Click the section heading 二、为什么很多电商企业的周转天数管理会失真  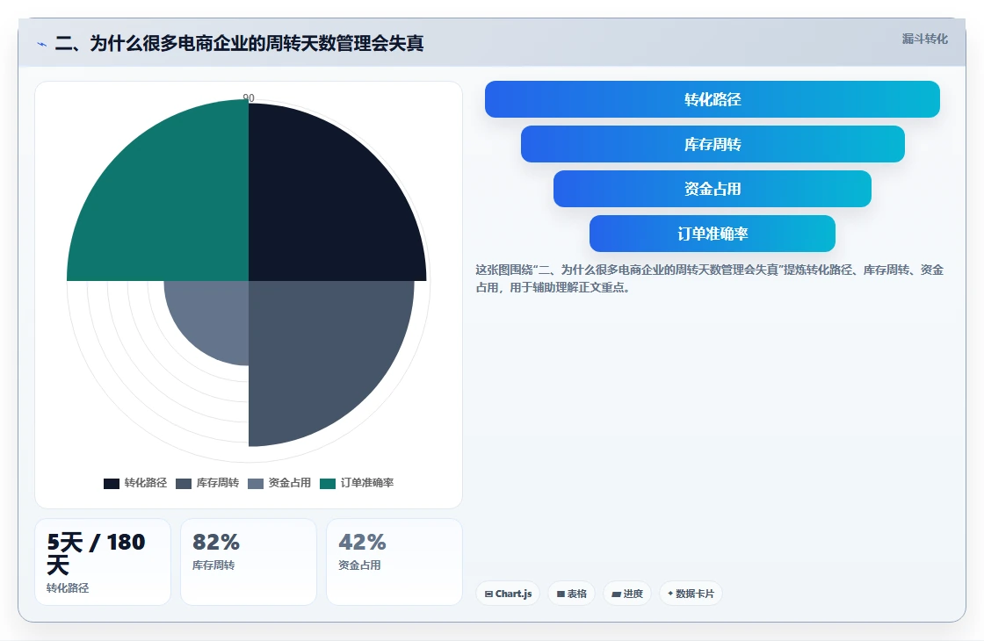(239, 43)
